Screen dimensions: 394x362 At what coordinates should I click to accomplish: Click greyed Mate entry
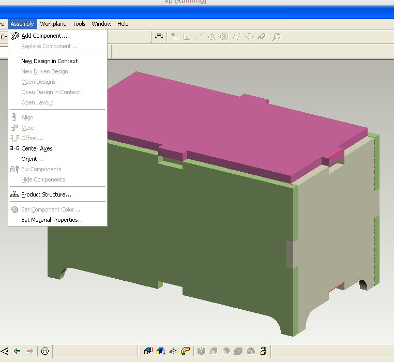(x=58, y=128)
